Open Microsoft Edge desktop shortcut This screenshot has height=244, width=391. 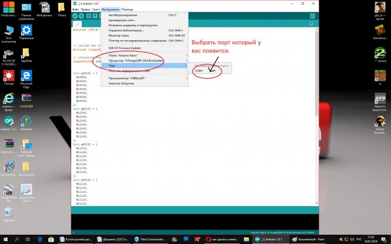pyautogui.click(x=26, y=78)
